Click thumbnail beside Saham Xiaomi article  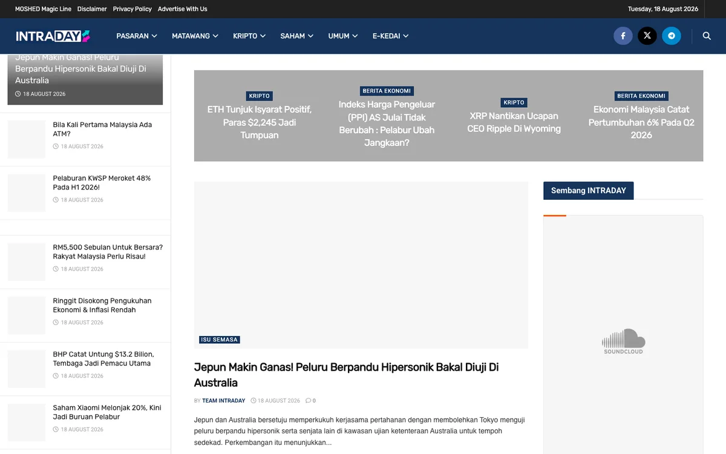(x=27, y=423)
